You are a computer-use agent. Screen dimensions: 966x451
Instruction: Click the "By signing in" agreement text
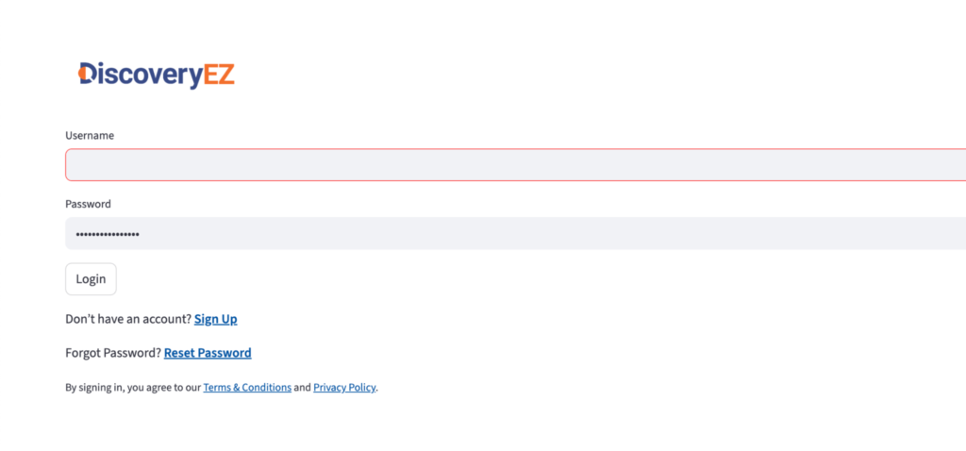[x=132, y=387]
